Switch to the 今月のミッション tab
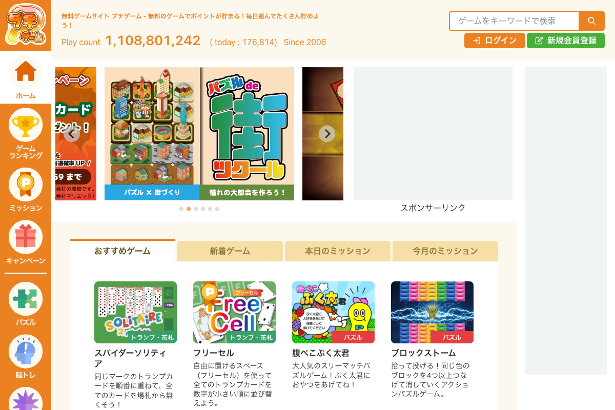This screenshot has height=410, width=615. tap(445, 251)
